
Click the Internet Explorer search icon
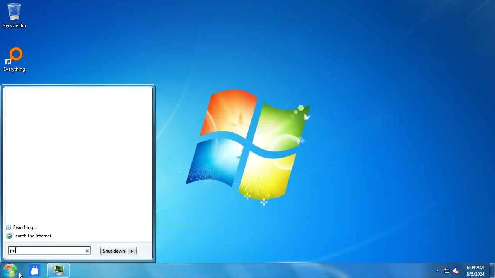tap(9, 236)
